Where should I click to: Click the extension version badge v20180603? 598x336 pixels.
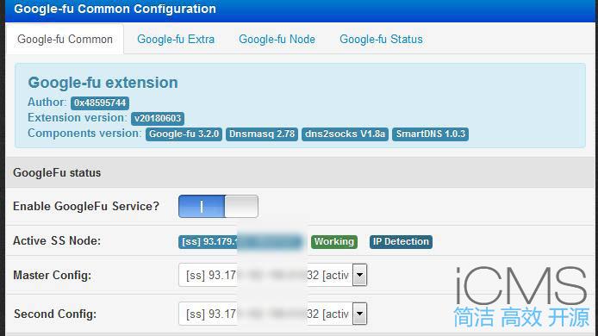158,119
